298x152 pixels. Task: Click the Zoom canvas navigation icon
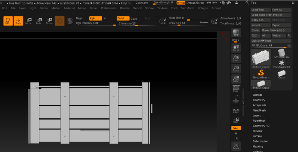[x=236, y=58]
